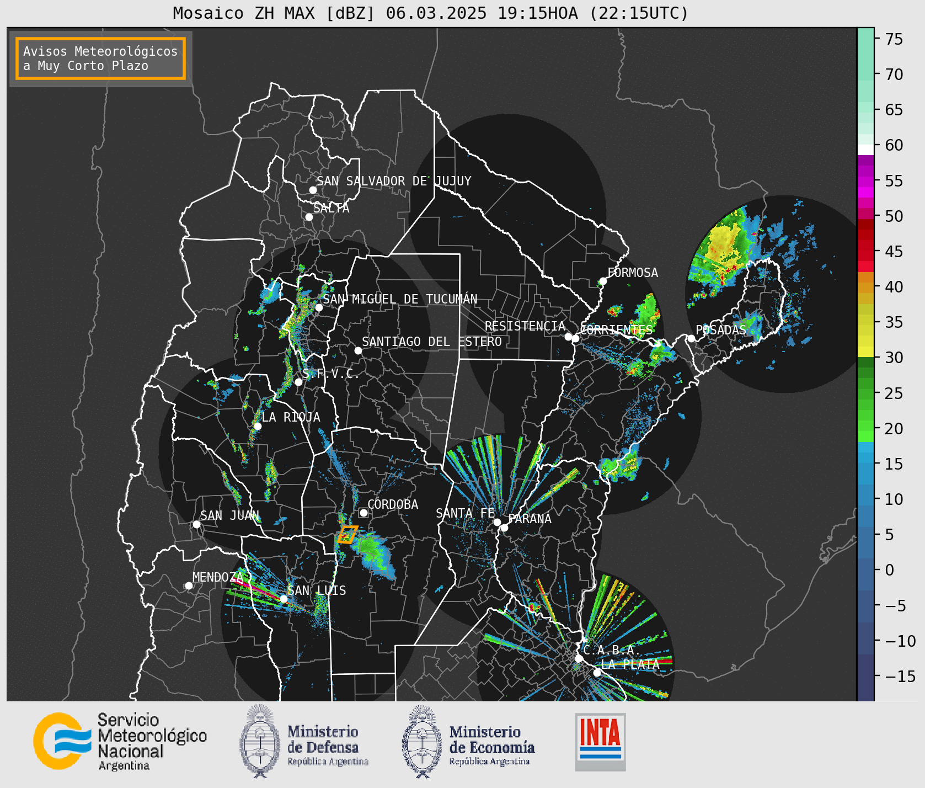Click the La Plata marker dot
Image resolution: width=925 pixels, height=788 pixels.
[597, 672]
